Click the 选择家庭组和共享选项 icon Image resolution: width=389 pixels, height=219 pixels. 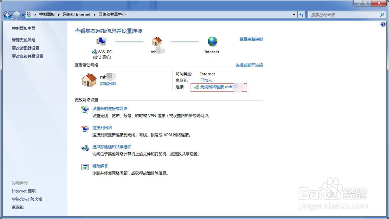click(85, 148)
